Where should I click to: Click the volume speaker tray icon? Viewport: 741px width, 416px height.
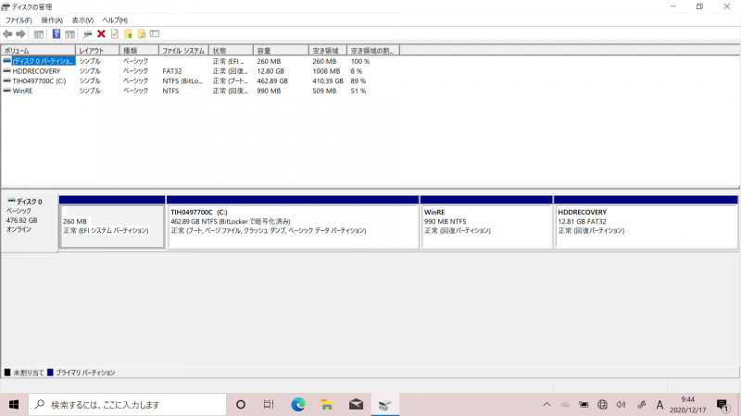coord(621,405)
